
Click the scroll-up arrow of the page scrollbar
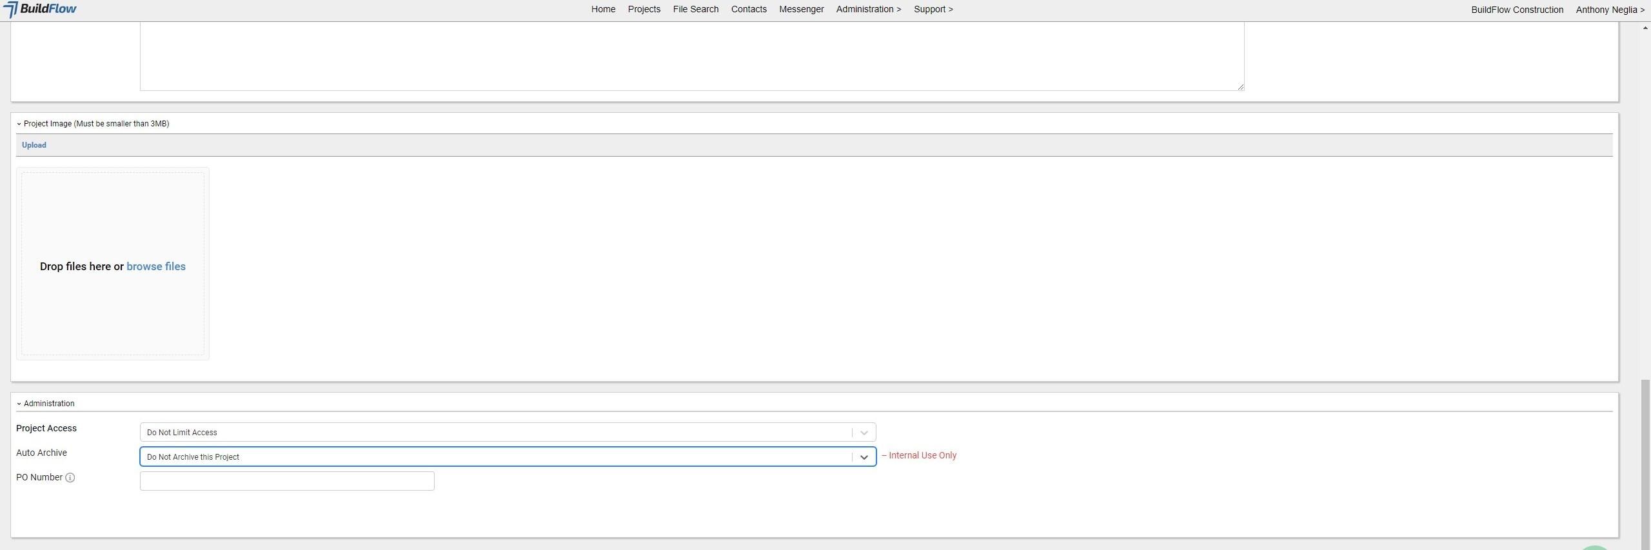click(1645, 28)
